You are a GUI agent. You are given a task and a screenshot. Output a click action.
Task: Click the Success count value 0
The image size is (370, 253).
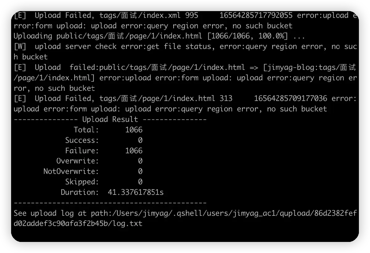(140, 140)
